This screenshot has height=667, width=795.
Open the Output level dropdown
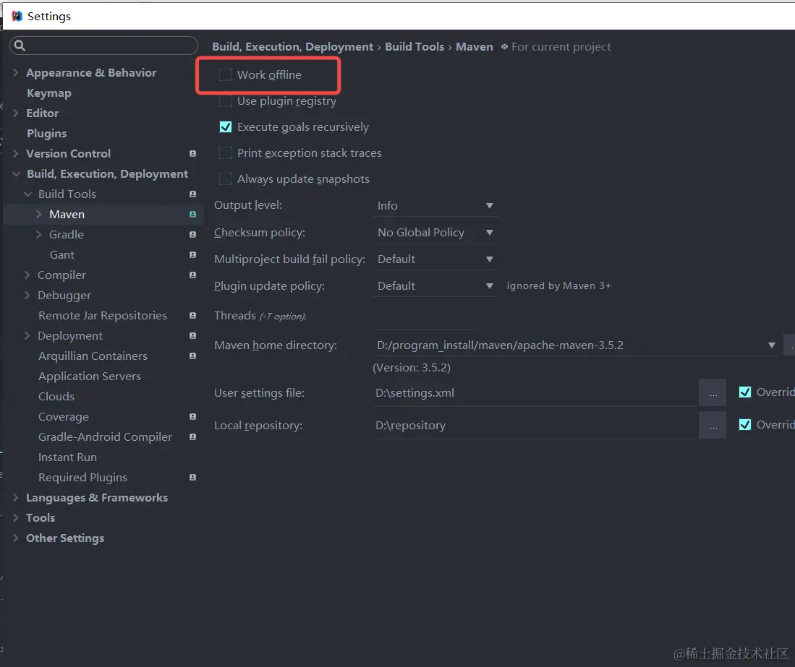click(x=435, y=206)
